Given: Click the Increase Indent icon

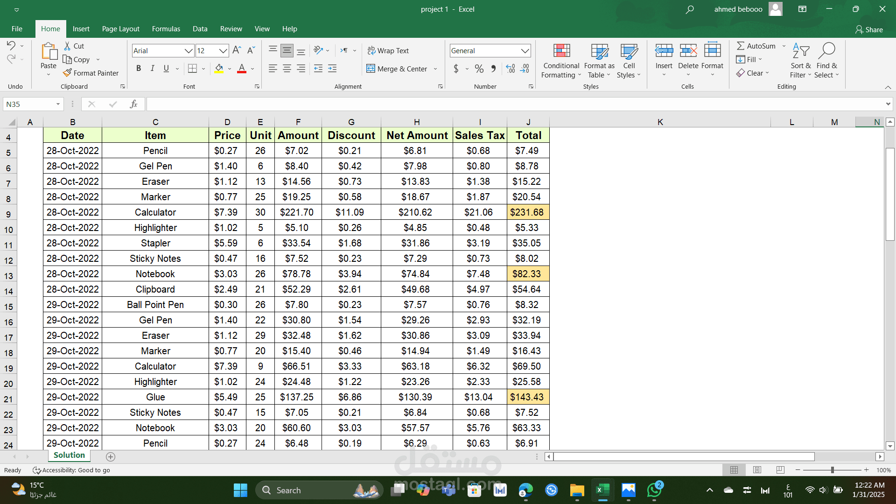Looking at the screenshot, I should click(332, 69).
